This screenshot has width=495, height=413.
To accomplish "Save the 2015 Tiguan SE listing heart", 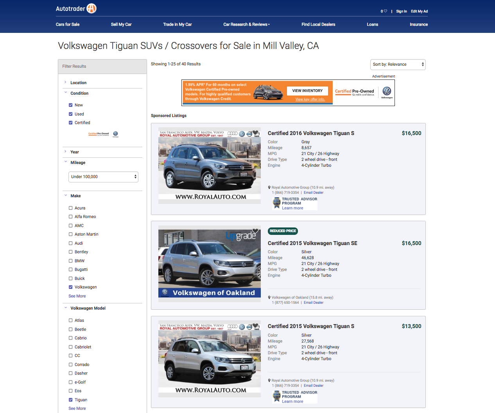I will [x=255, y=231].
